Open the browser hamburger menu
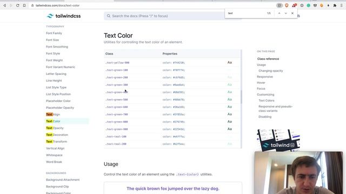Image resolution: width=346 pixels, height=194 pixels. (342, 5)
